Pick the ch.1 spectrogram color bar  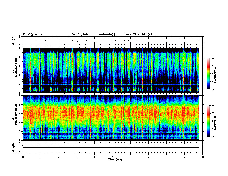(208, 74)
